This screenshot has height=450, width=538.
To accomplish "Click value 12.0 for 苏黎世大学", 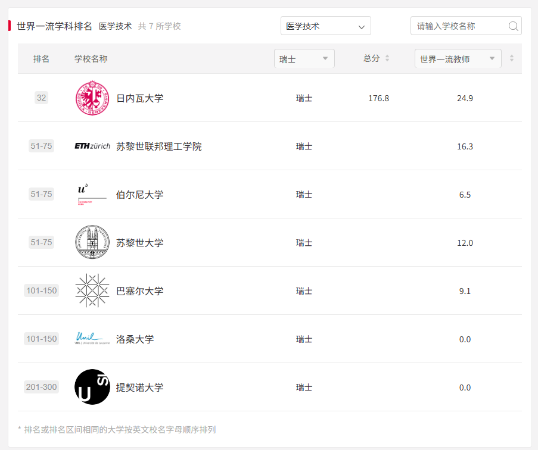I will (465, 243).
